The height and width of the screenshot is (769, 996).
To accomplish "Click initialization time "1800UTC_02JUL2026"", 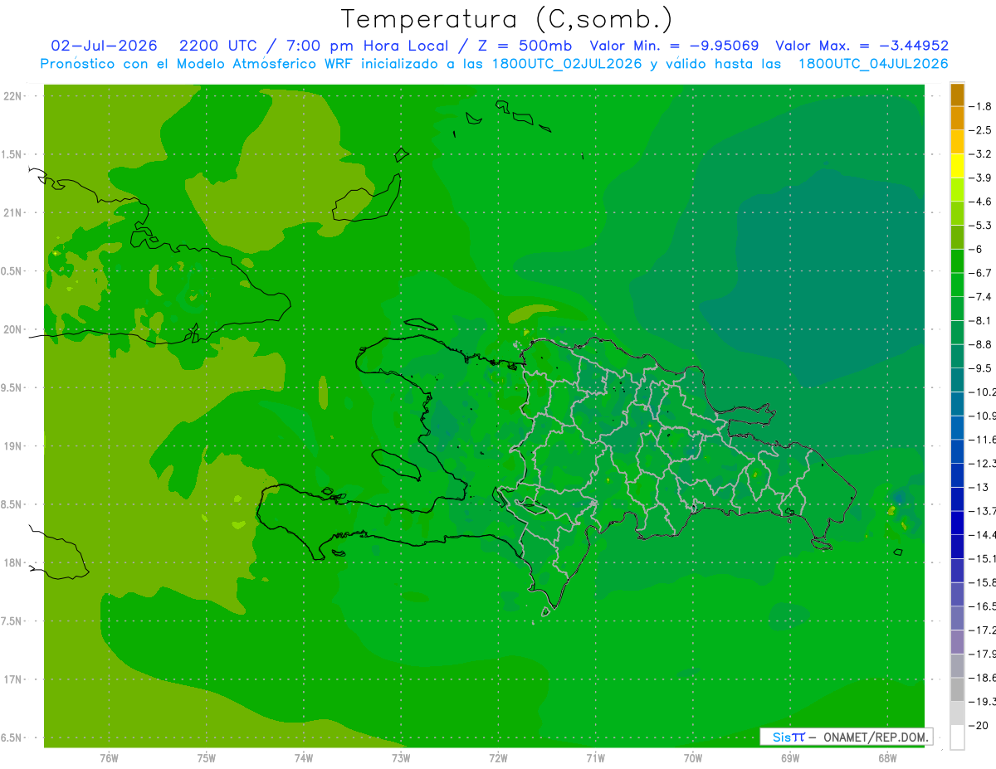I will tap(567, 64).
